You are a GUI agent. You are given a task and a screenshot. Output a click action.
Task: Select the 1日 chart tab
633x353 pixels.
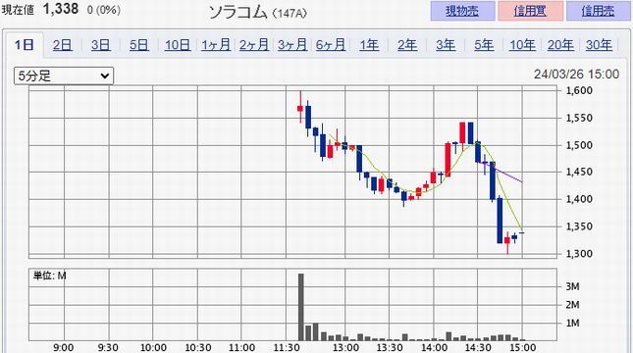(24, 44)
